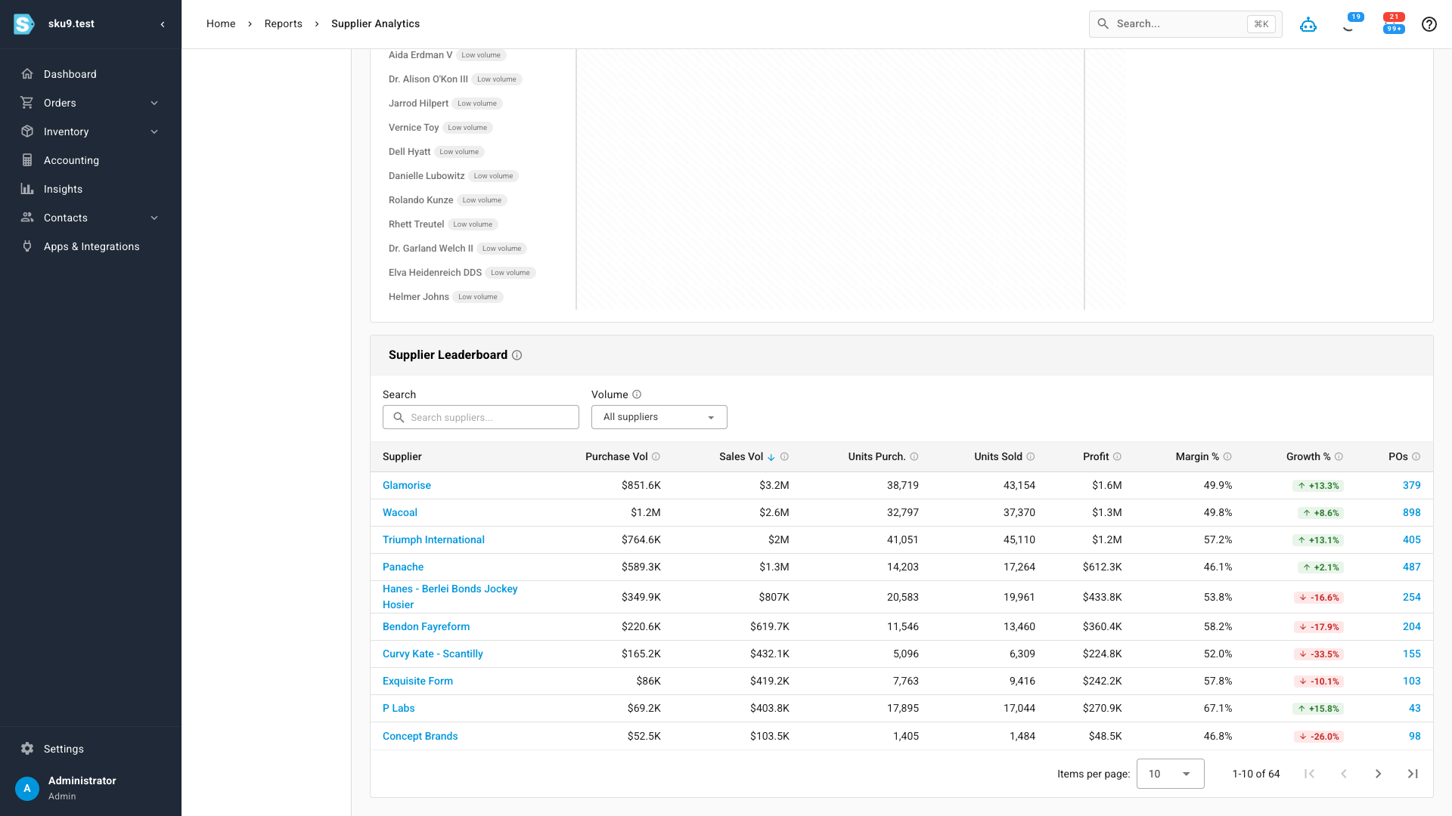
Task: Open the All suppliers volume dropdown
Action: 659,417
